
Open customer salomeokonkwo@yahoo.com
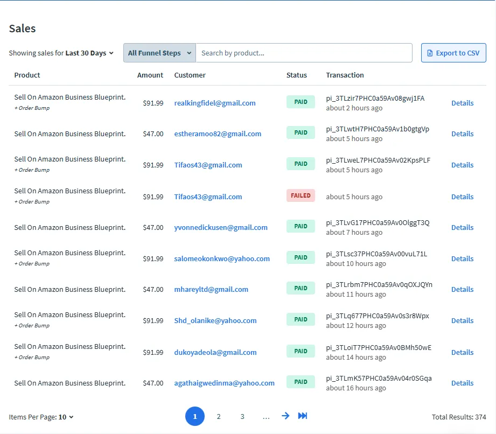point(222,259)
